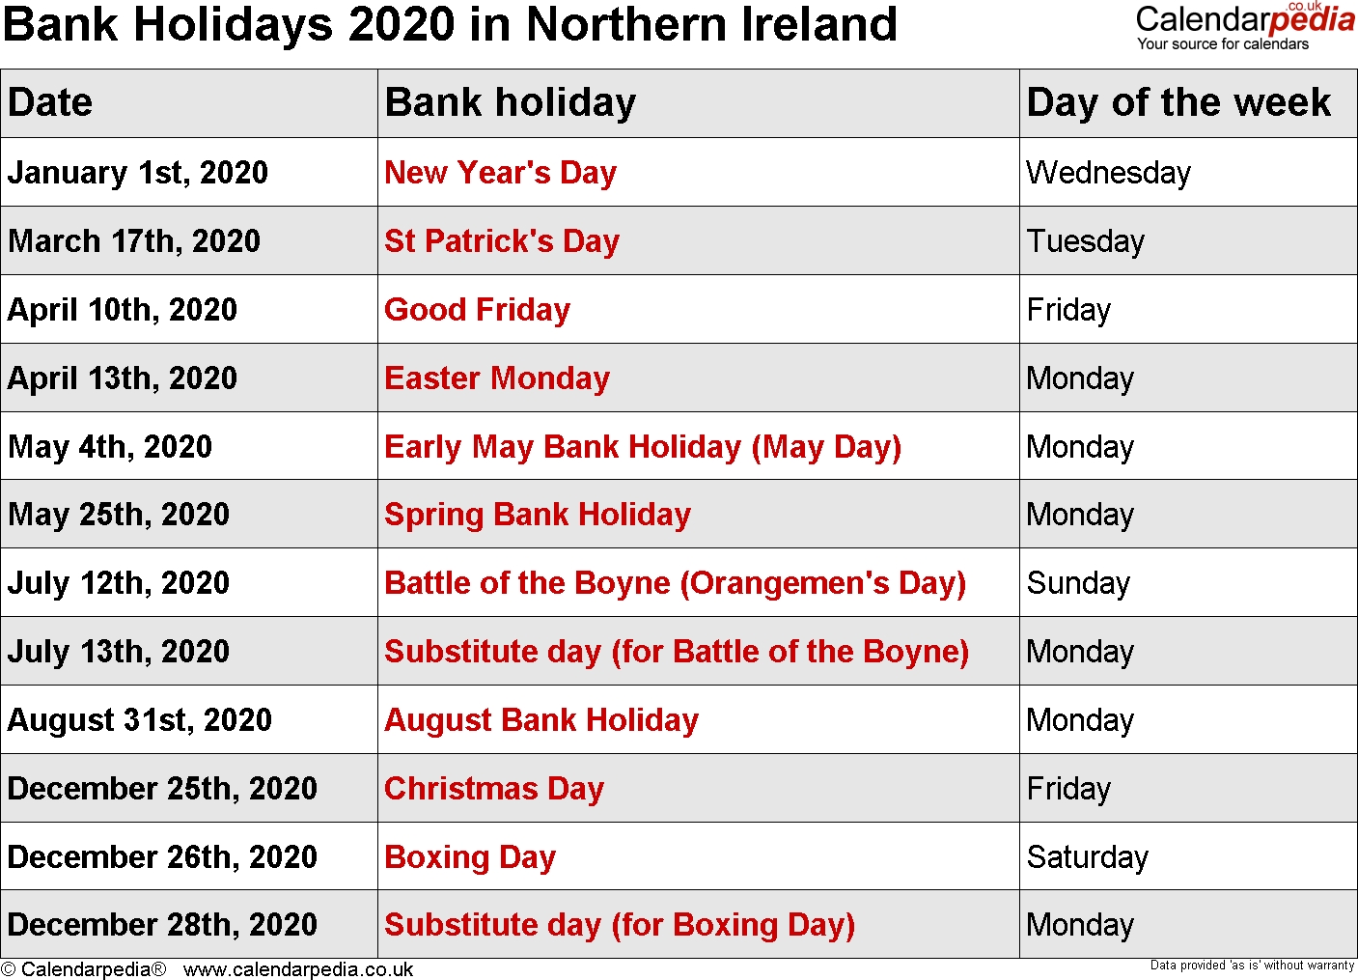Viewport: 1358px width, 980px height.
Task: Click Battle of the Boyne (Orangemen's Day)
Action: tap(675, 583)
